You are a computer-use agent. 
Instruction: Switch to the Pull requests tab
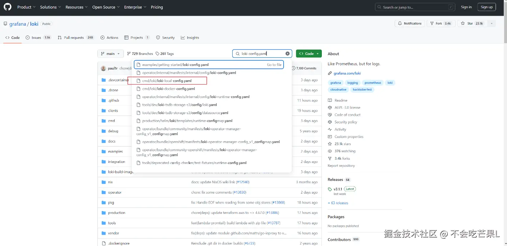(x=76, y=37)
